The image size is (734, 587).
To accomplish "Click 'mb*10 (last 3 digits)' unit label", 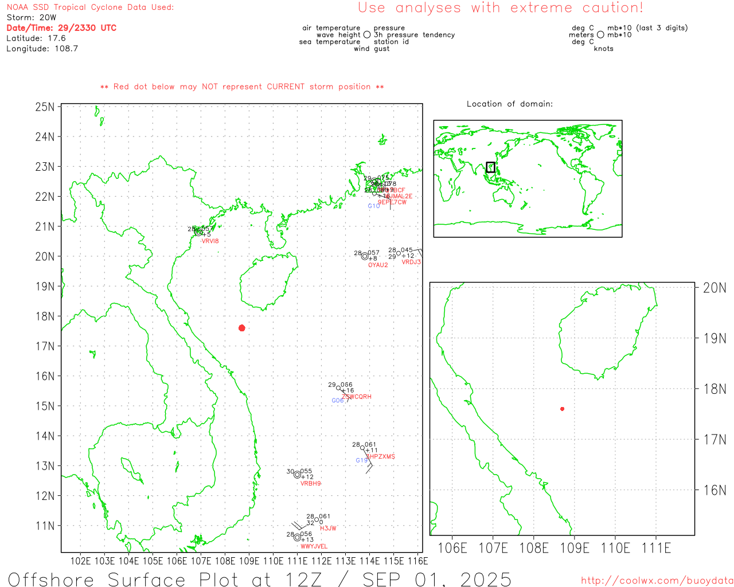I will click(647, 28).
